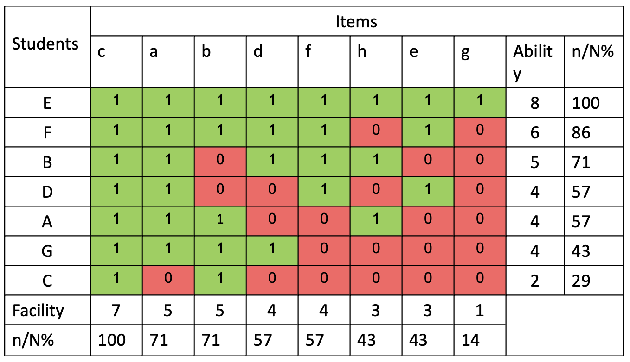Select the 29 percent cell for student C
Screen dimensions: 630x362
(593, 281)
